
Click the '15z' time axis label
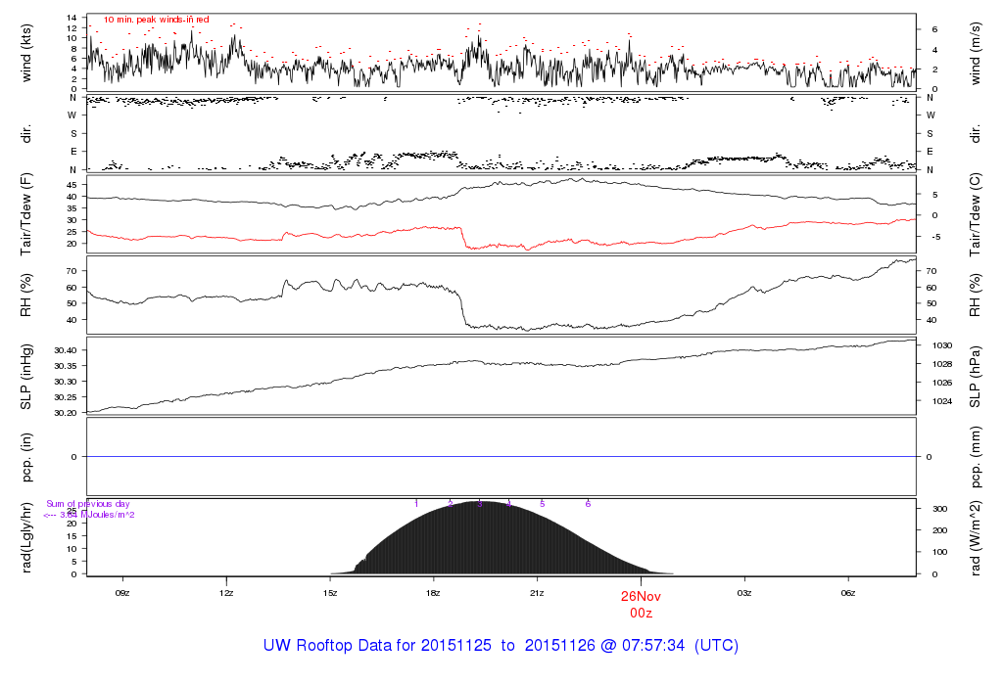[x=329, y=593]
